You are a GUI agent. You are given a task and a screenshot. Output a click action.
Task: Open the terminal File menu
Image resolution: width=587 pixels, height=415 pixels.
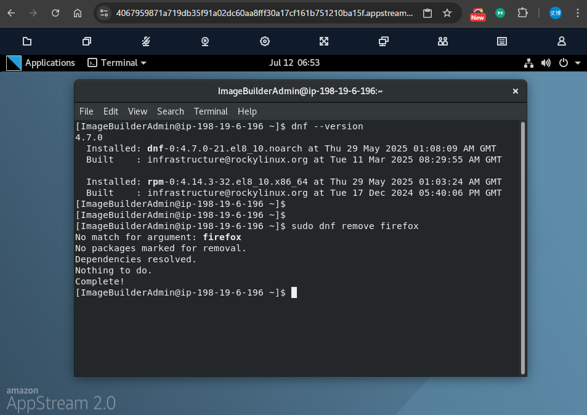[86, 111]
